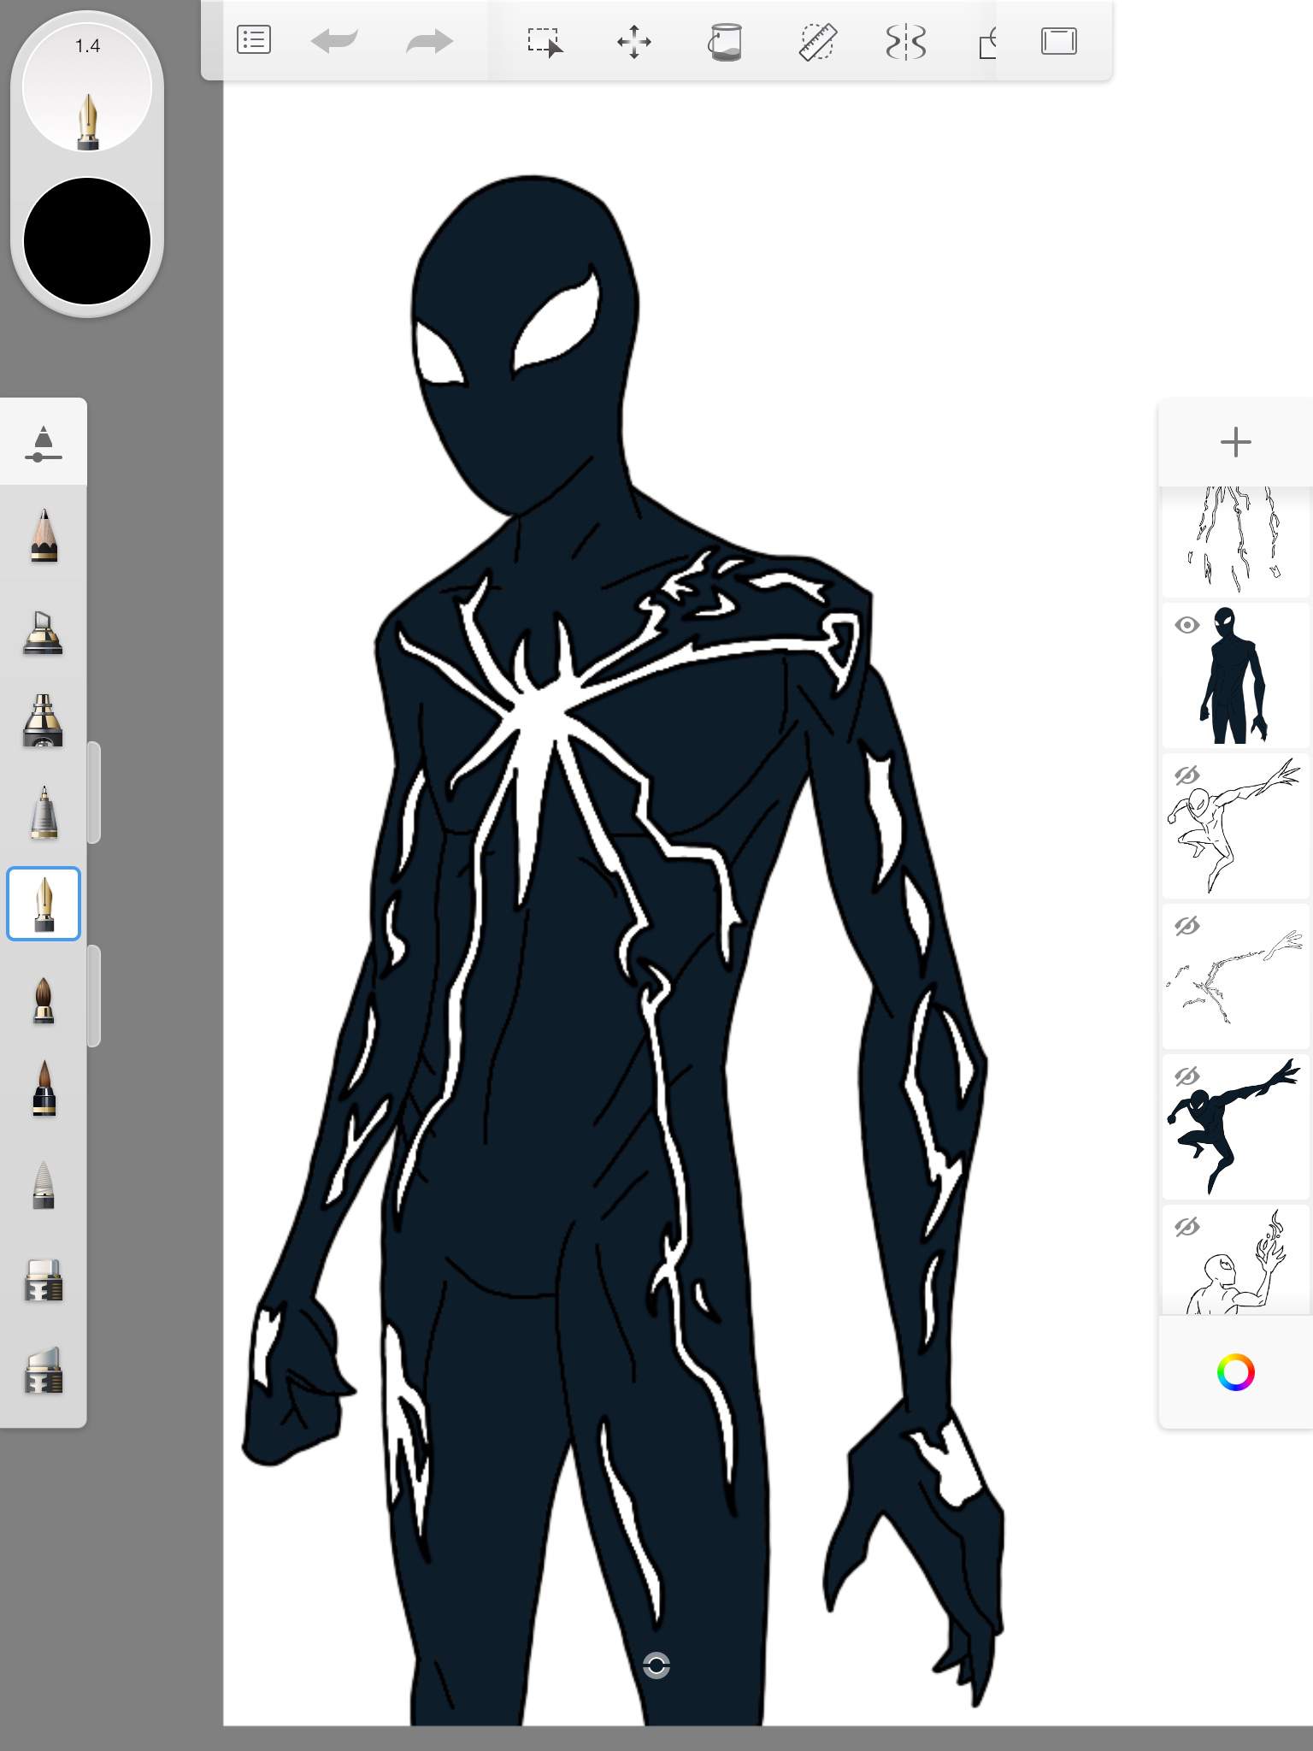This screenshot has width=1313, height=1751.
Task: Select the rectangular selection tool
Action: coord(545,42)
